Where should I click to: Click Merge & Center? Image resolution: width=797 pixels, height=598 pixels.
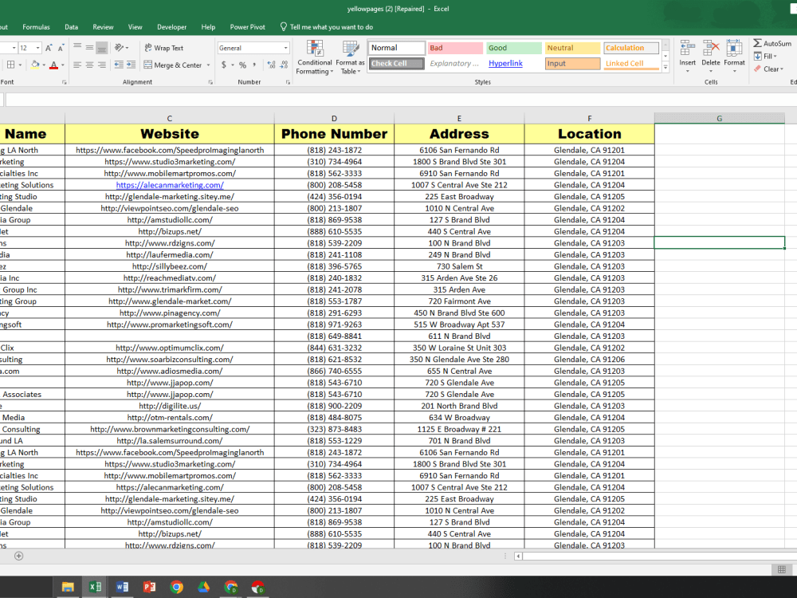pos(173,65)
